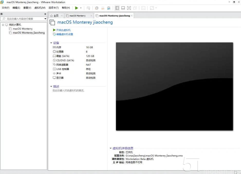241x174 pixels.
Task: Click the green power-on toolbar icon
Action: click(x=76, y=8)
